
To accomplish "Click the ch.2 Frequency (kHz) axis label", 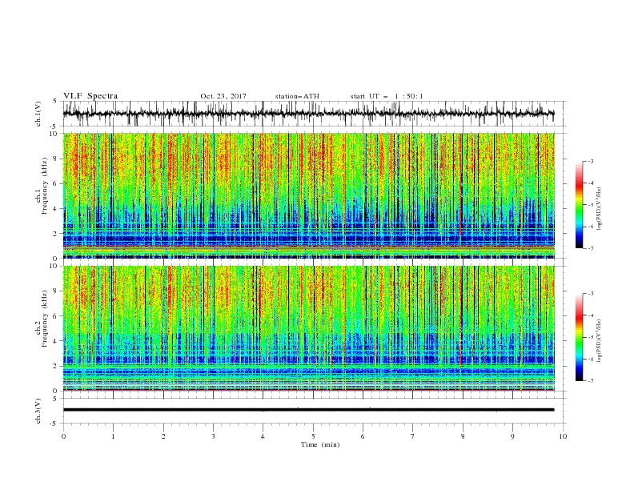I will [x=42, y=319].
